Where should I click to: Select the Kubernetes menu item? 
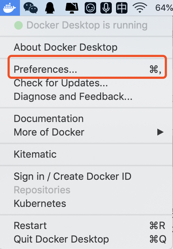coord(86,203)
